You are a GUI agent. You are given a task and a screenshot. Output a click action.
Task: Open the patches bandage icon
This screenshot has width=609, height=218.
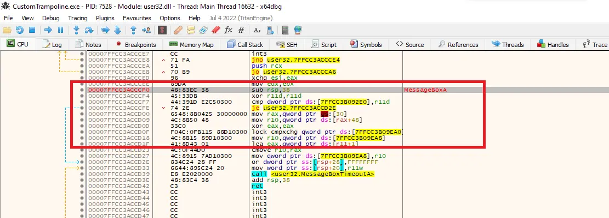coord(178,30)
